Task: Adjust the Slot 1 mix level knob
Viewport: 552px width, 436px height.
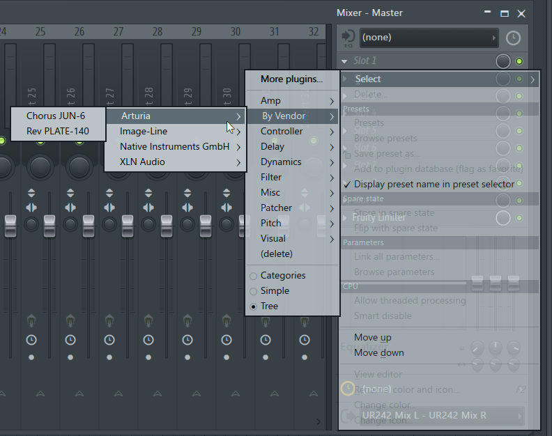Action: pyautogui.click(x=503, y=61)
